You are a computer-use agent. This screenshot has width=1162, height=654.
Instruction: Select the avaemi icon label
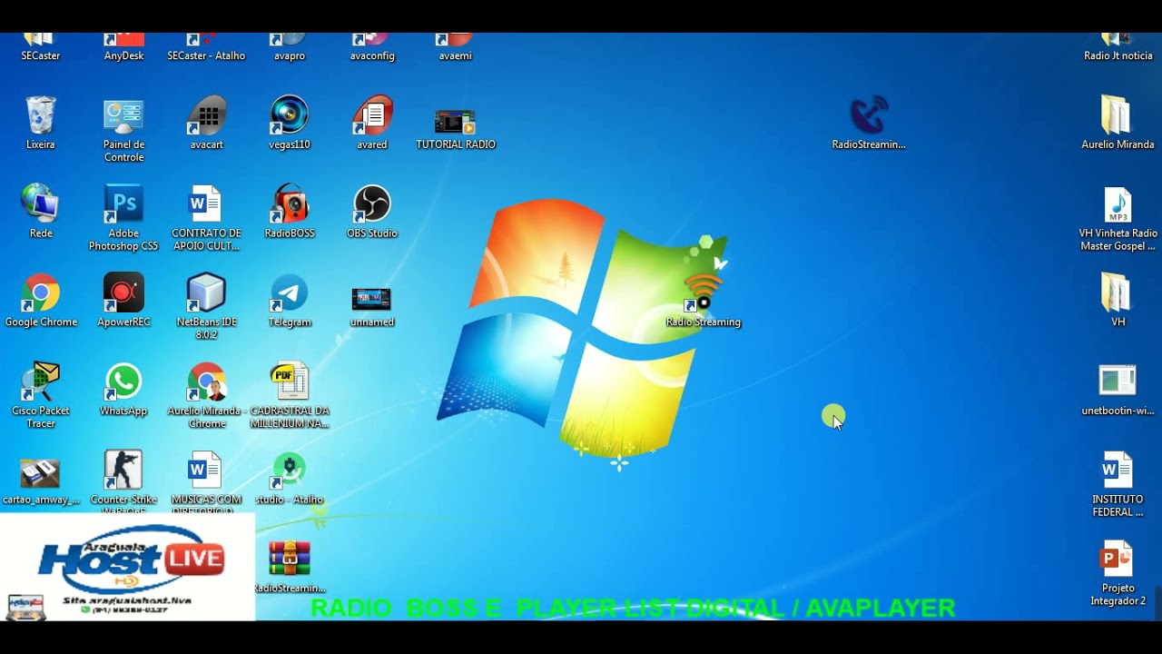[456, 55]
